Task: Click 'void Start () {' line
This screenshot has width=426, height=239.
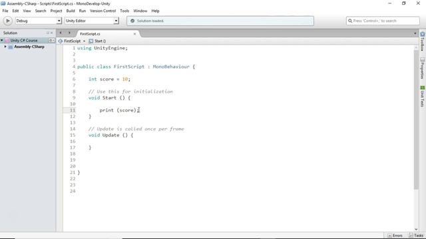Action: pyautogui.click(x=109, y=98)
